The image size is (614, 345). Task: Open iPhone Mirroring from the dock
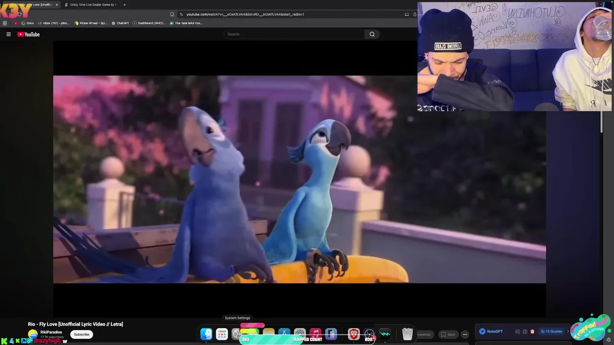pos(331,334)
